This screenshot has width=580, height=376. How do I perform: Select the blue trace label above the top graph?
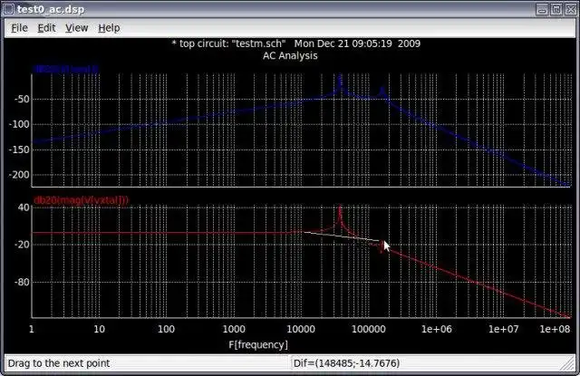pyautogui.click(x=66, y=69)
